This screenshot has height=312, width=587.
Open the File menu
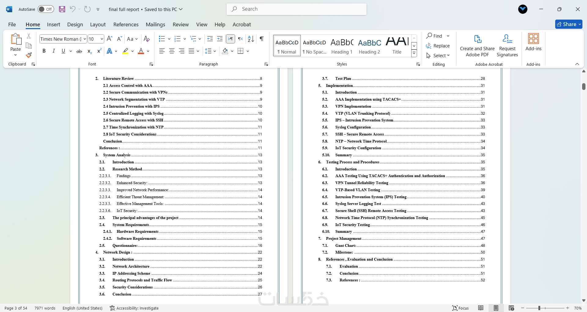pyautogui.click(x=12, y=24)
